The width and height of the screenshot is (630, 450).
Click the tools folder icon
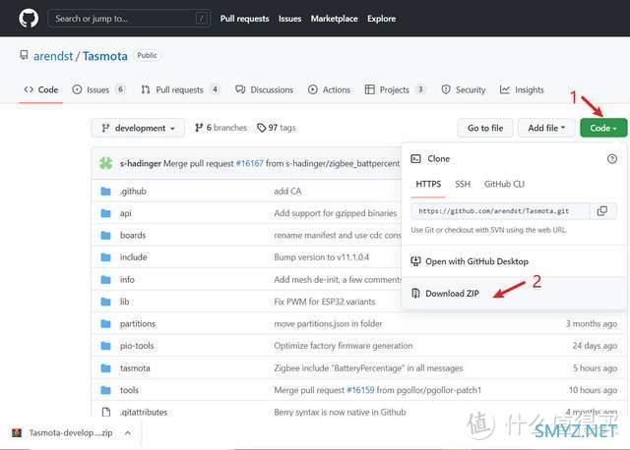(105, 390)
